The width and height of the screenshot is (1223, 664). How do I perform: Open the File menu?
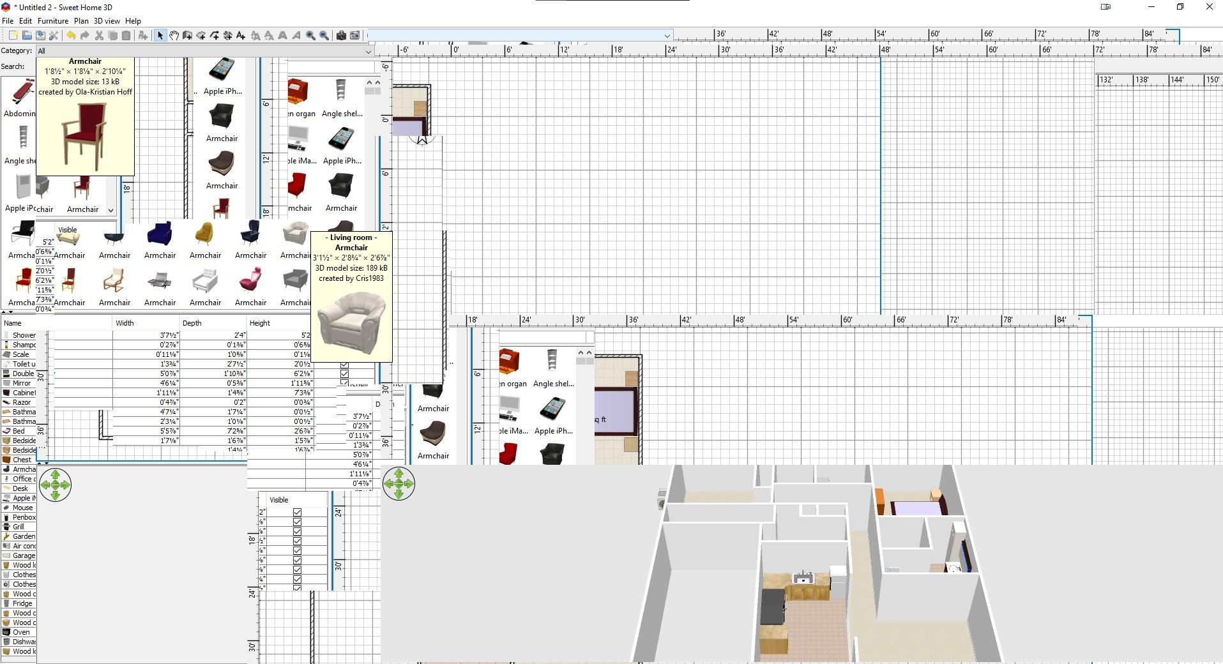8,21
